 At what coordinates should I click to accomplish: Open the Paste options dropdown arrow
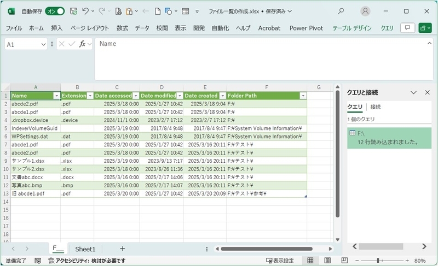[x=136, y=11]
